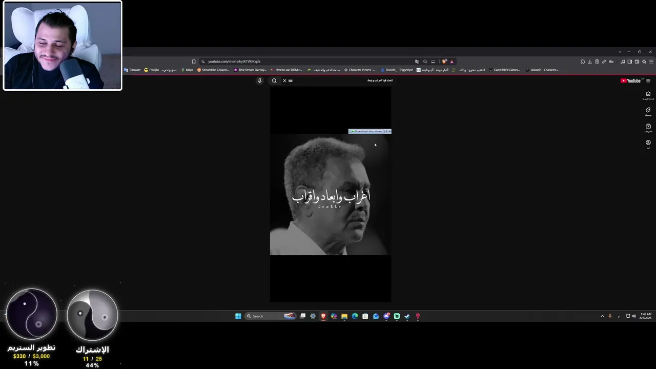656x369 pixels.
Task: Open Best Stream Overlay bookmark
Action: tap(250, 70)
